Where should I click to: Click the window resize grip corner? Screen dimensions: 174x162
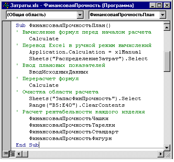point(167,154)
